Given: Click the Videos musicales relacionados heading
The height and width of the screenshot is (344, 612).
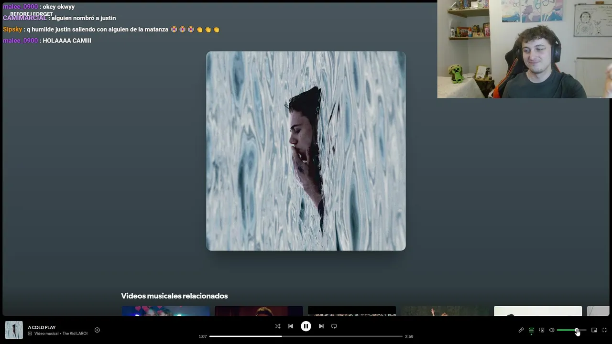Looking at the screenshot, I should click(x=175, y=296).
